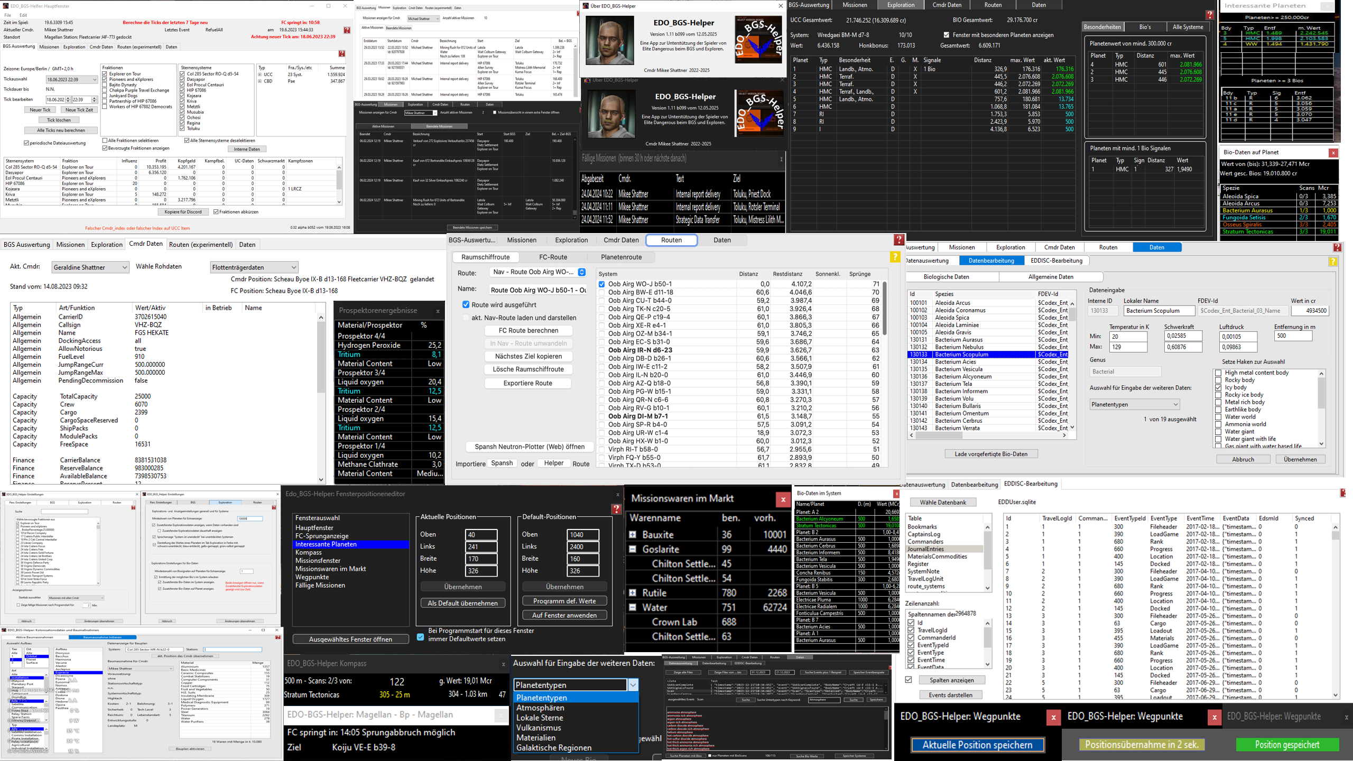Select Kompass in the Fensterauswahl list
This screenshot has height=761, width=1353.
tap(308, 552)
